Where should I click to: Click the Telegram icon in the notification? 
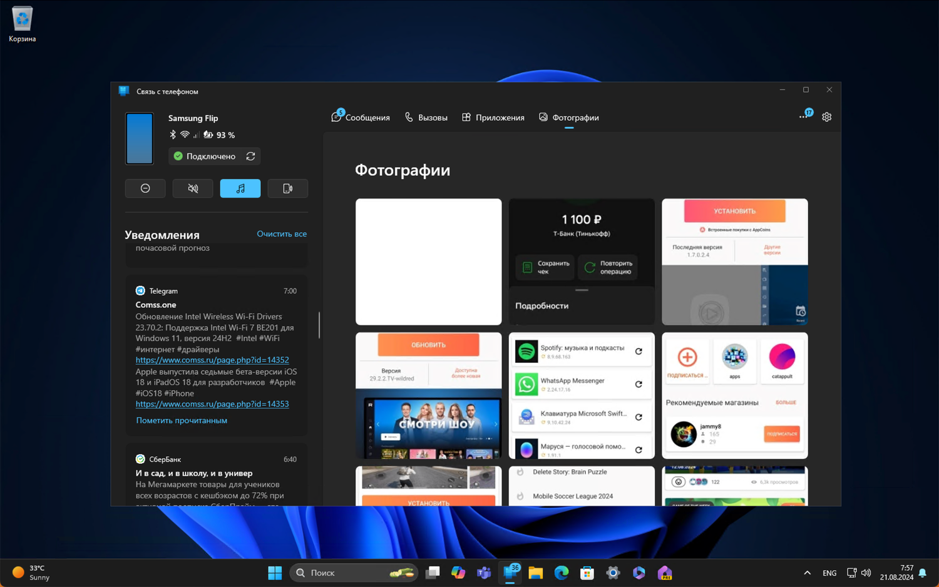pyautogui.click(x=140, y=291)
